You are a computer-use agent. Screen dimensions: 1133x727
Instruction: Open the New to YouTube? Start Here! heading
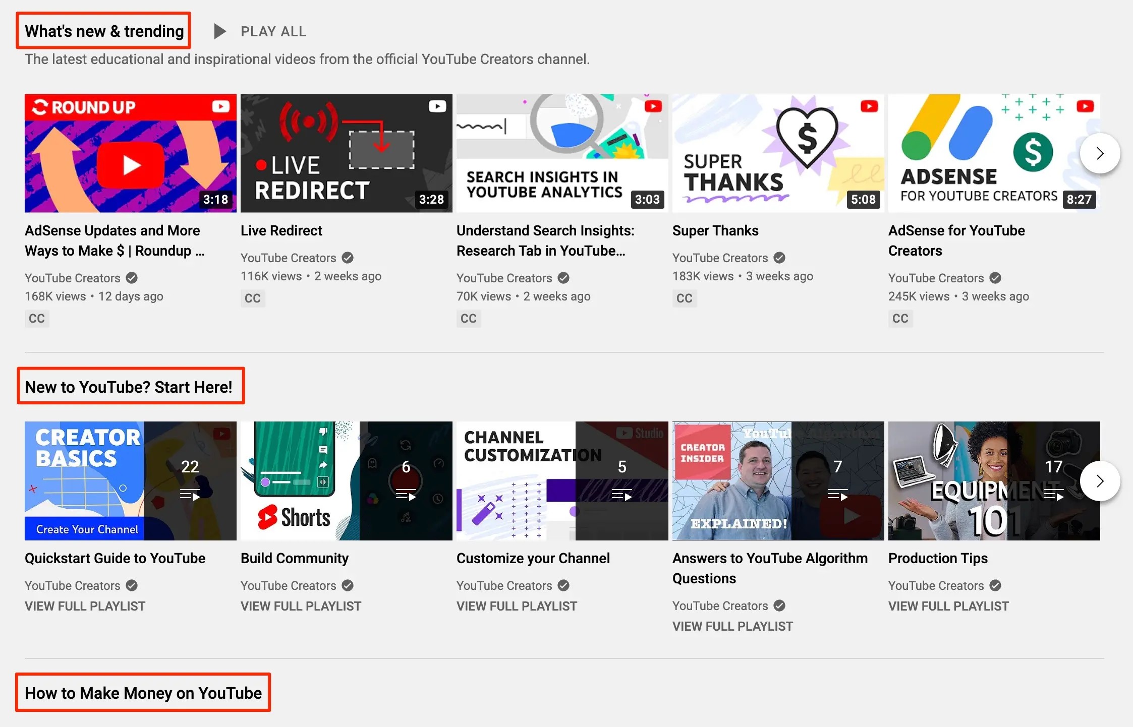(x=129, y=387)
